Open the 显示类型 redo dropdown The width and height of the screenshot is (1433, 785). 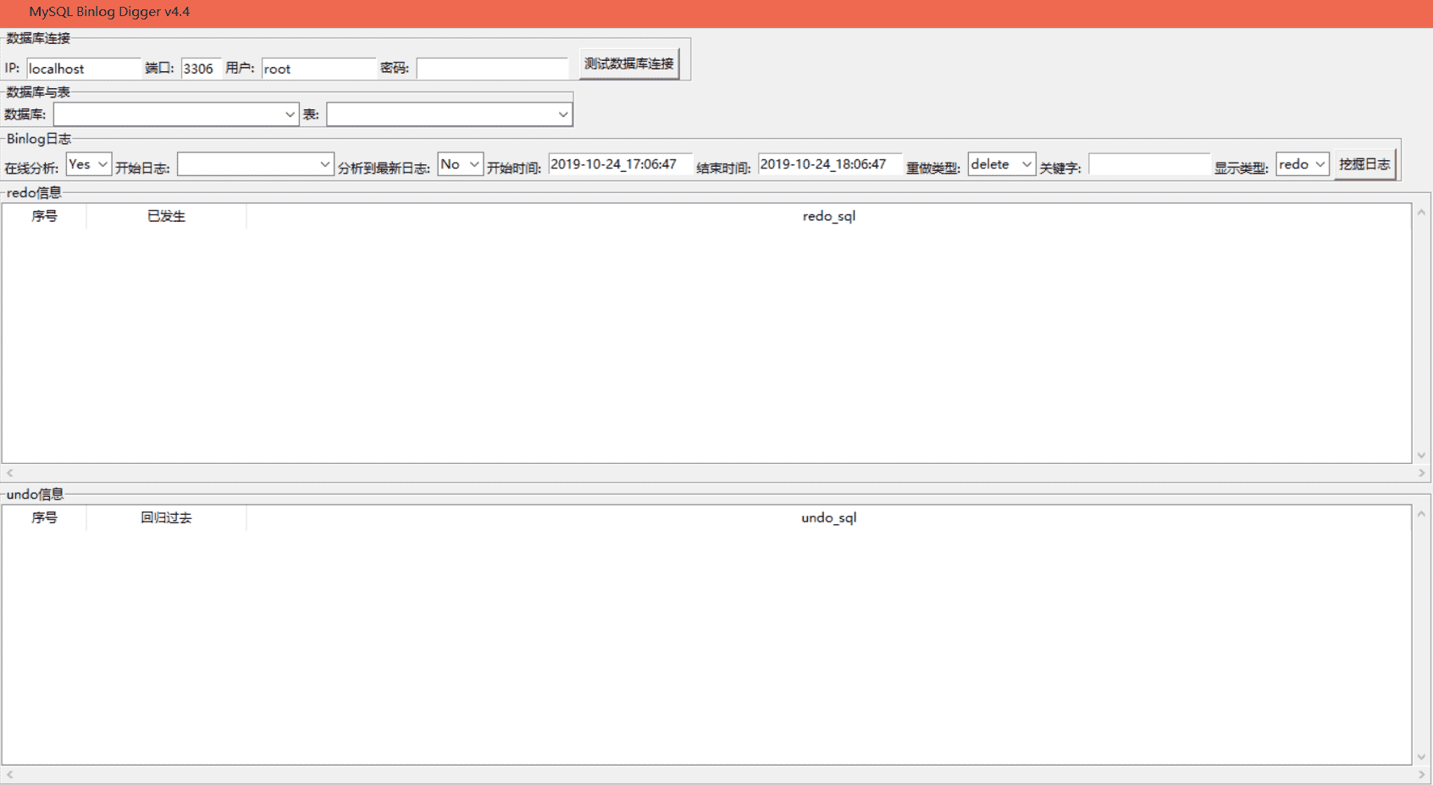click(1303, 164)
